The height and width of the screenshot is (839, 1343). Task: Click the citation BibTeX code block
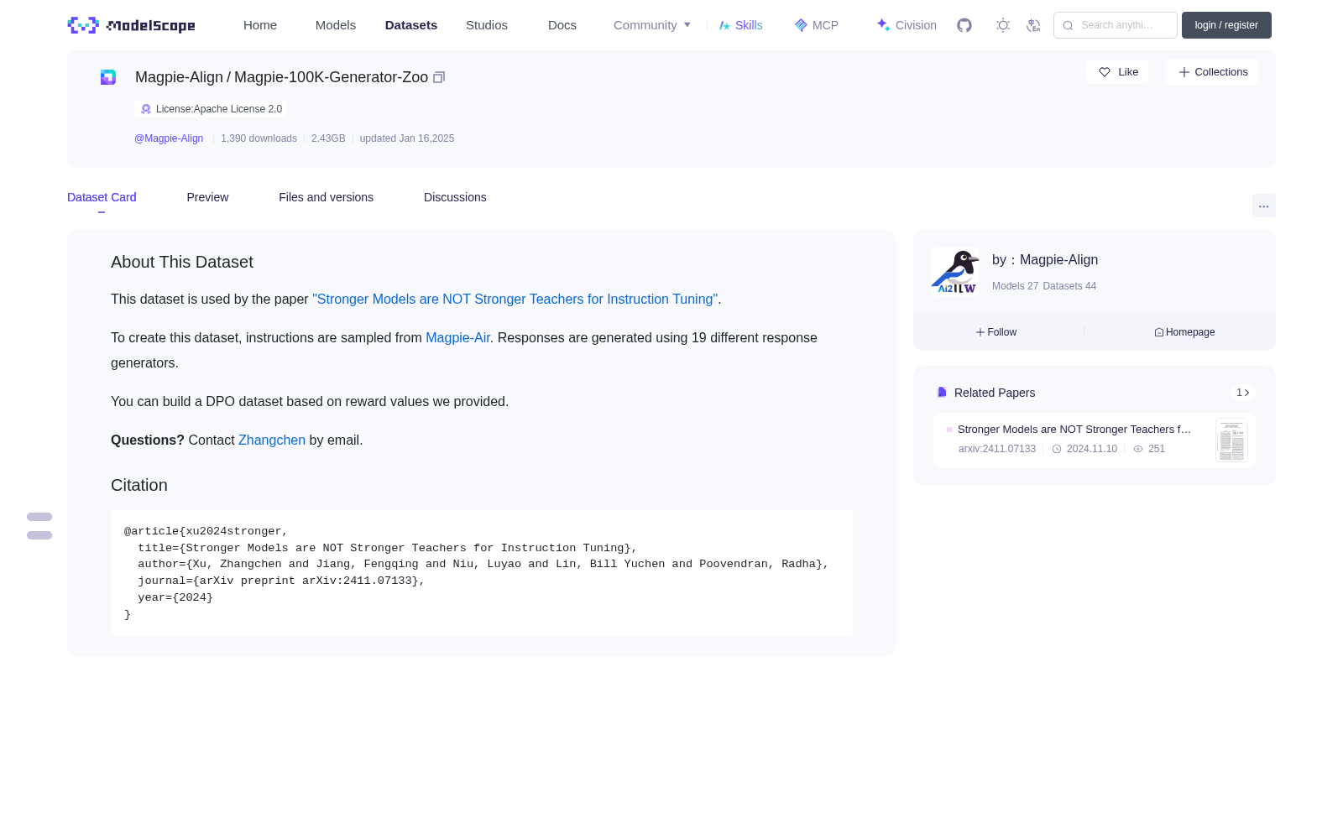[482, 573]
